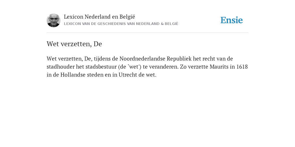295x147 pixels.
Task: Click the word veranderen in the paragraph
Action: (x=163, y=67)
